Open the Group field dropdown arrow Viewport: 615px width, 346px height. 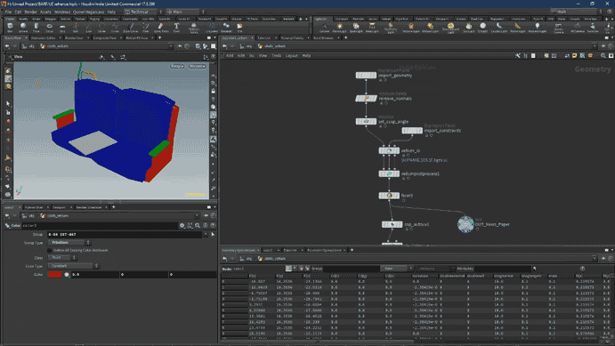tap(205, 234)
